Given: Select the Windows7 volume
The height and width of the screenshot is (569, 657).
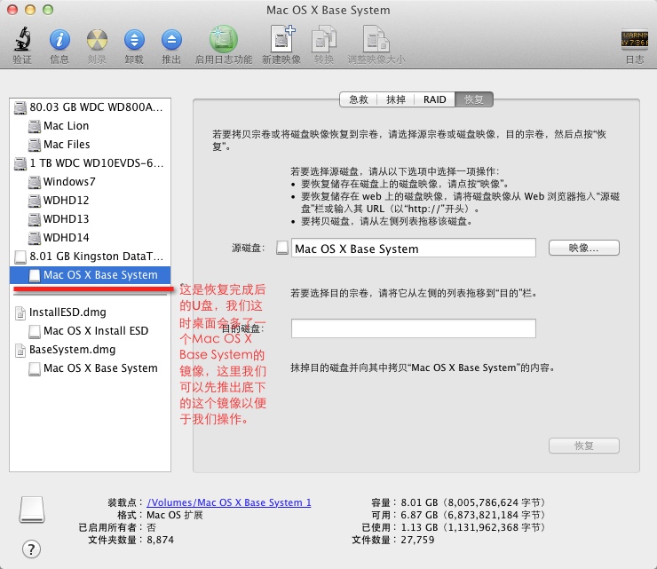Looking at the screenshot, I should tap(90, 182).
